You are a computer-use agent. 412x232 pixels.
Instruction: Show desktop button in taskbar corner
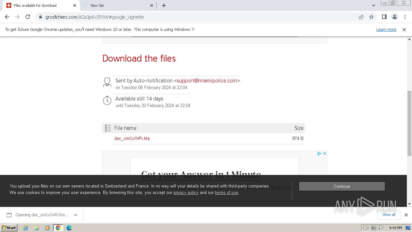pos(408,228)
